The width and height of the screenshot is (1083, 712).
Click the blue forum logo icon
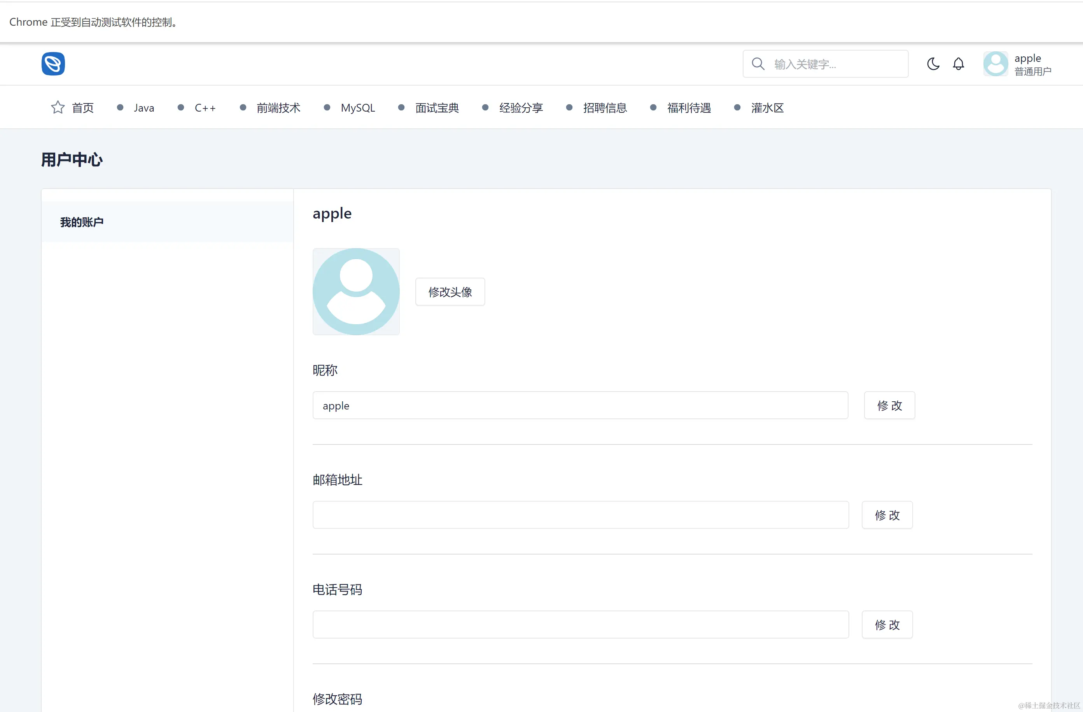point(53,64)
